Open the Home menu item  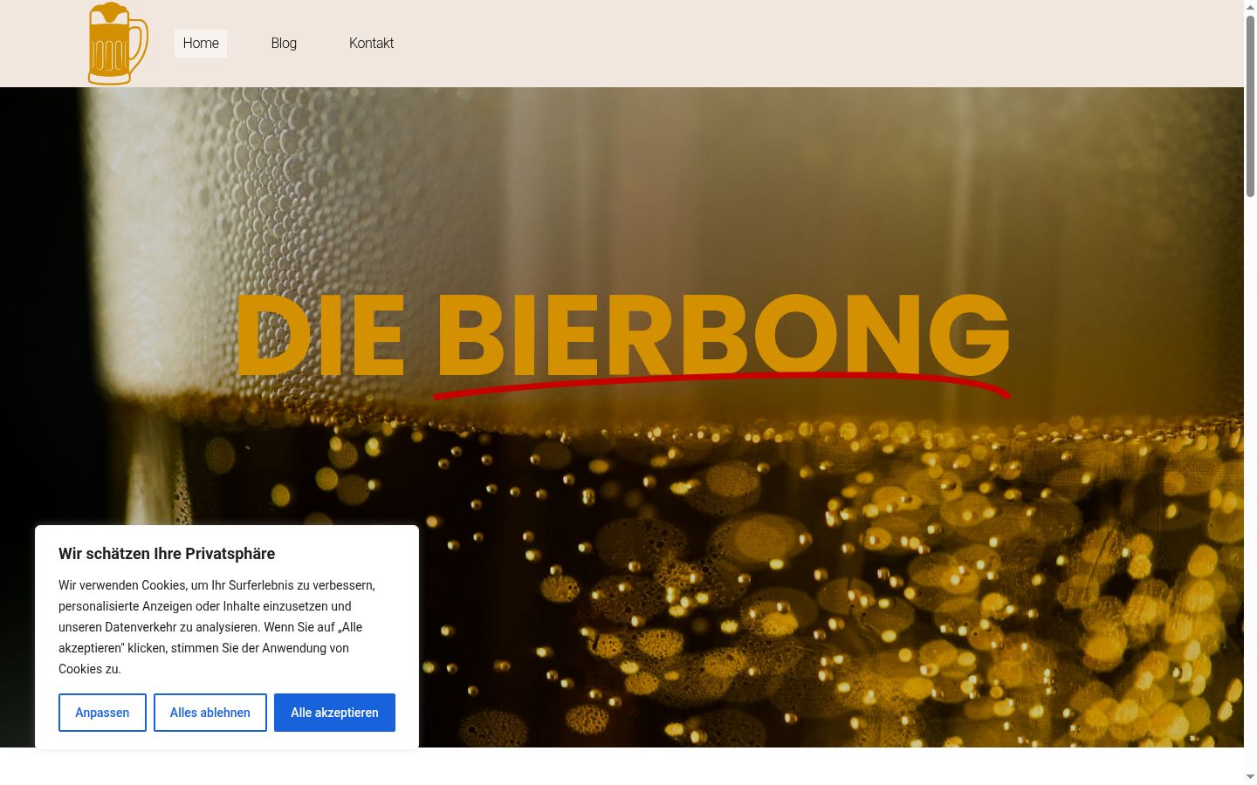(x=201, y=44)
